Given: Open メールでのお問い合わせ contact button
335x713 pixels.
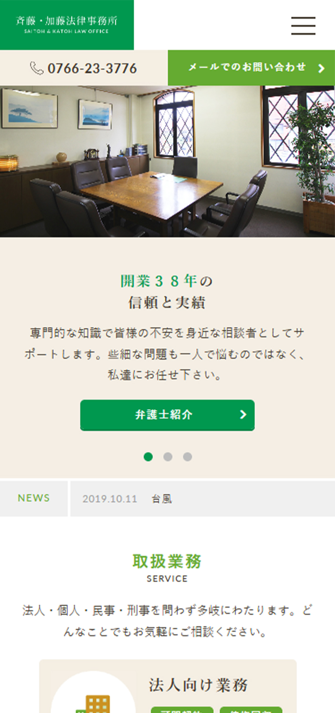Looking at the screenshot, I should coord(251,68).
